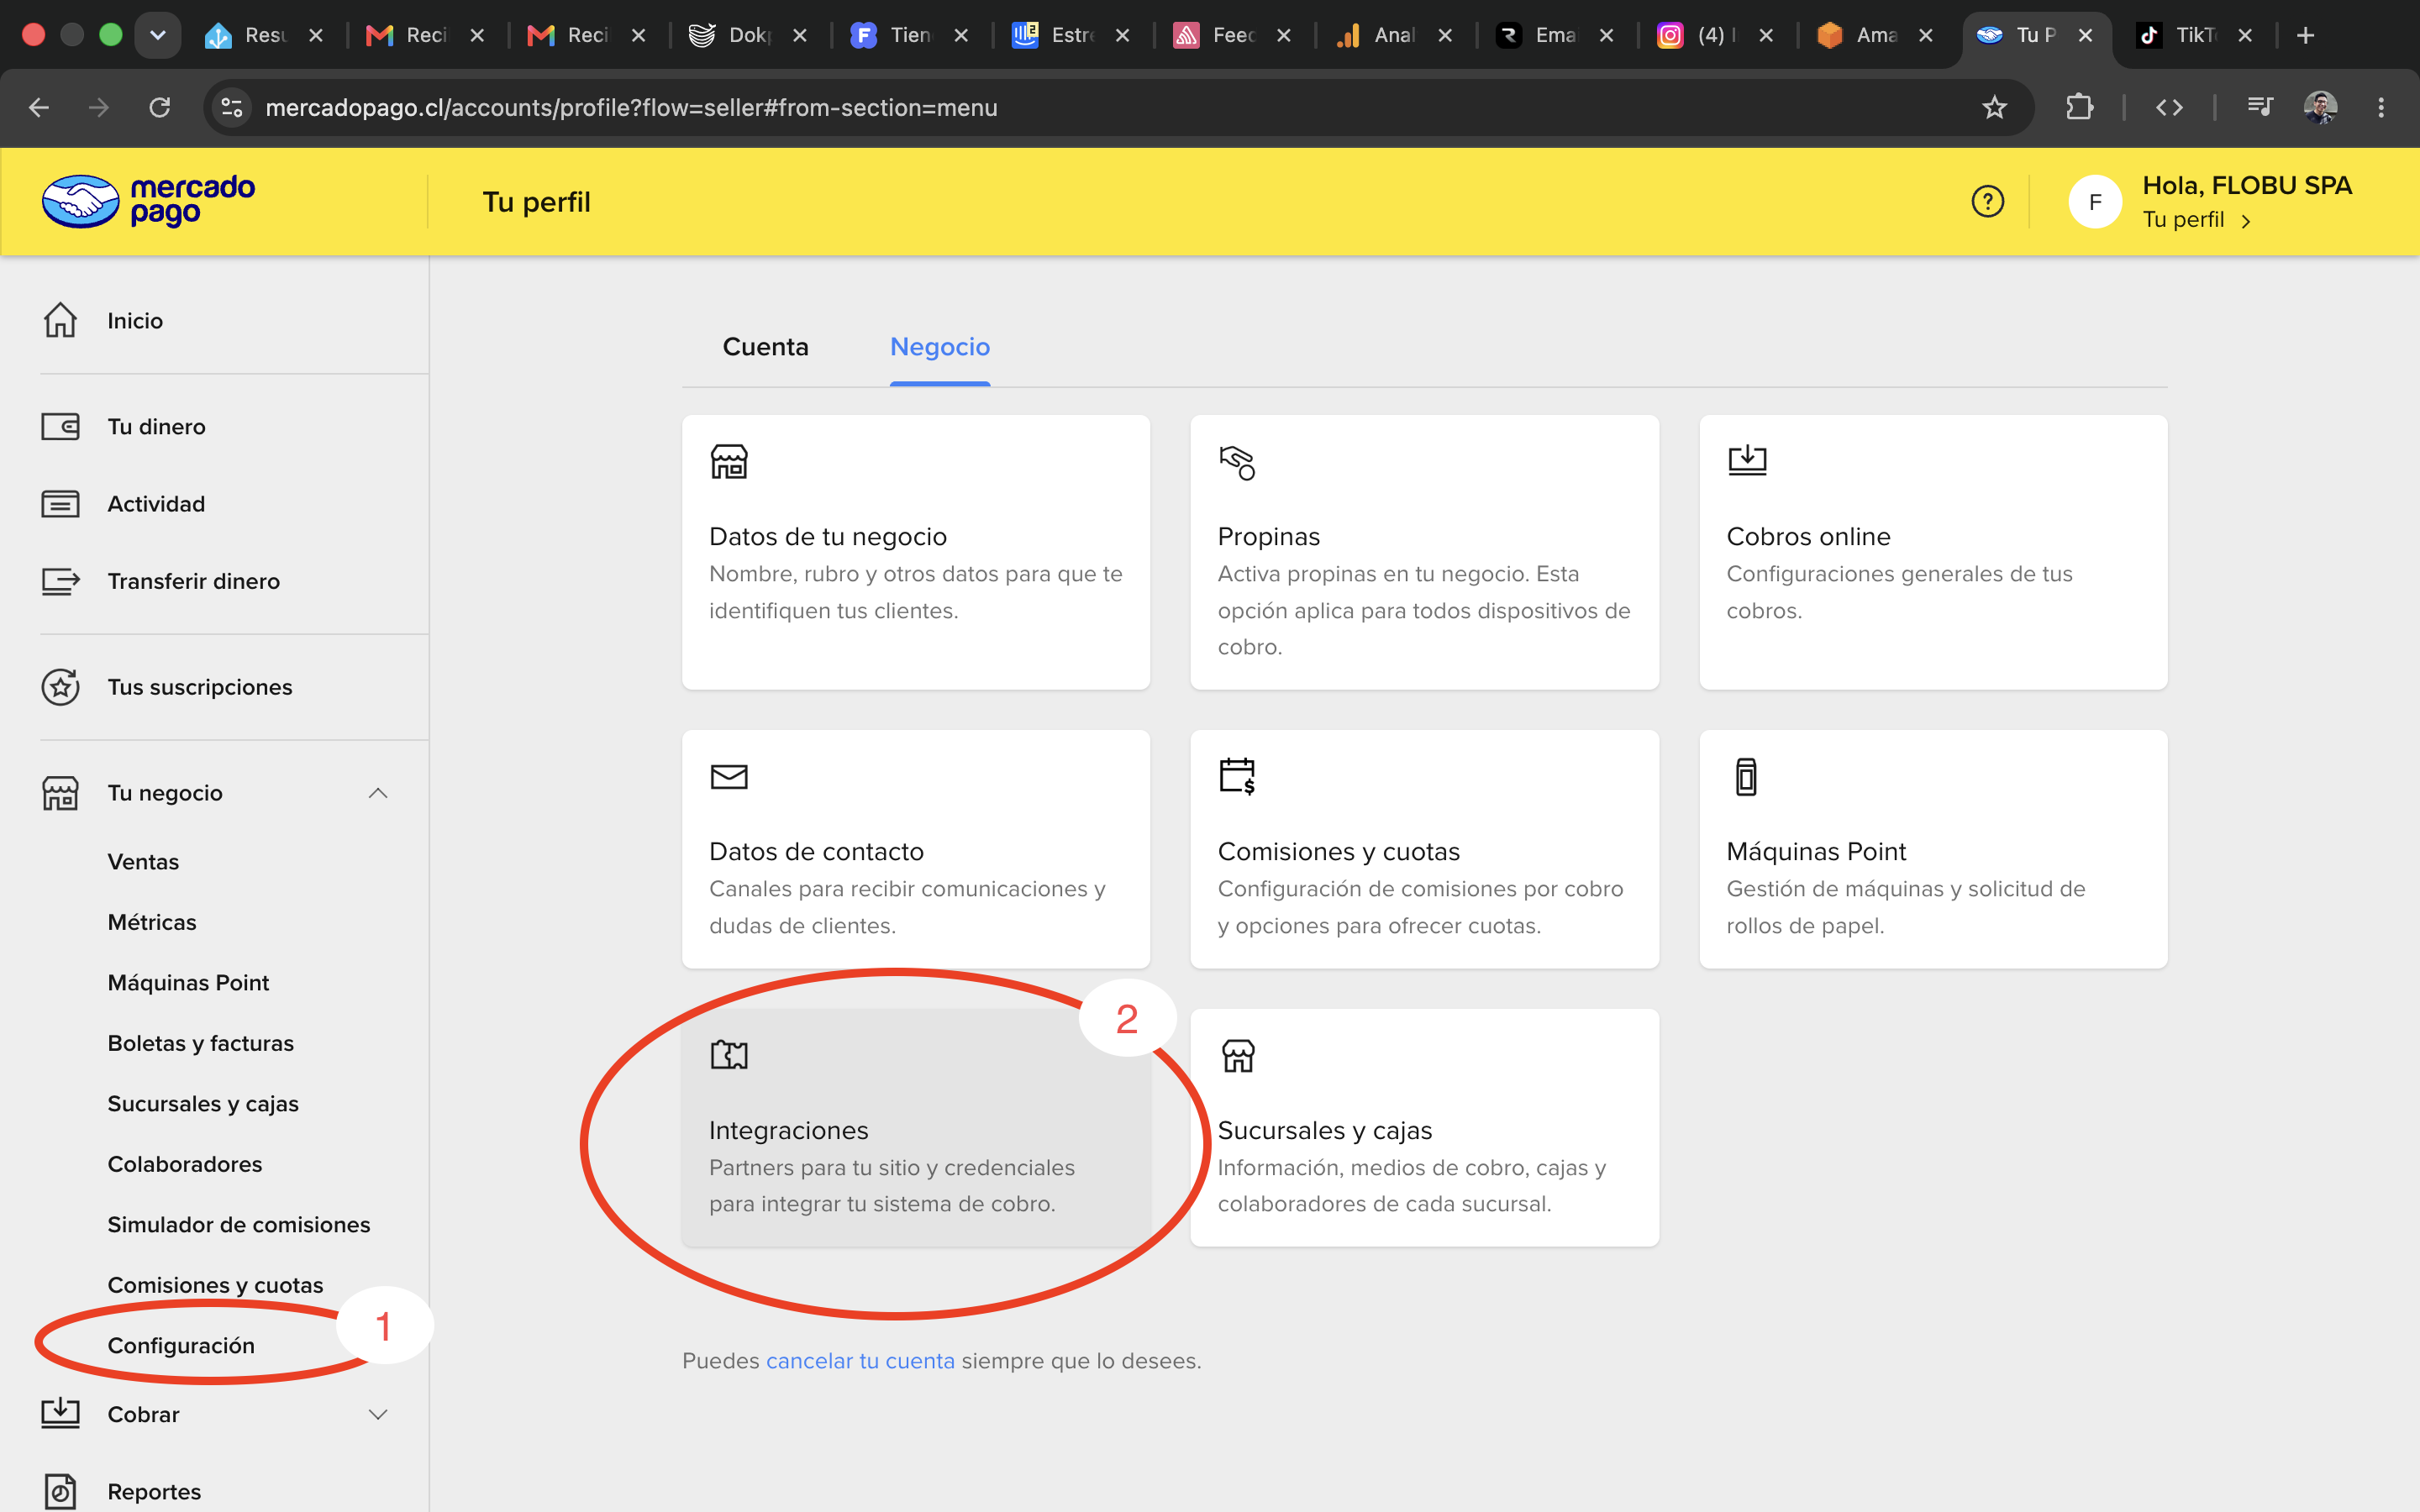Click the Sucursales y cajas card shop icon
The image size is (2420, 1512).
pos(1238,1055)
